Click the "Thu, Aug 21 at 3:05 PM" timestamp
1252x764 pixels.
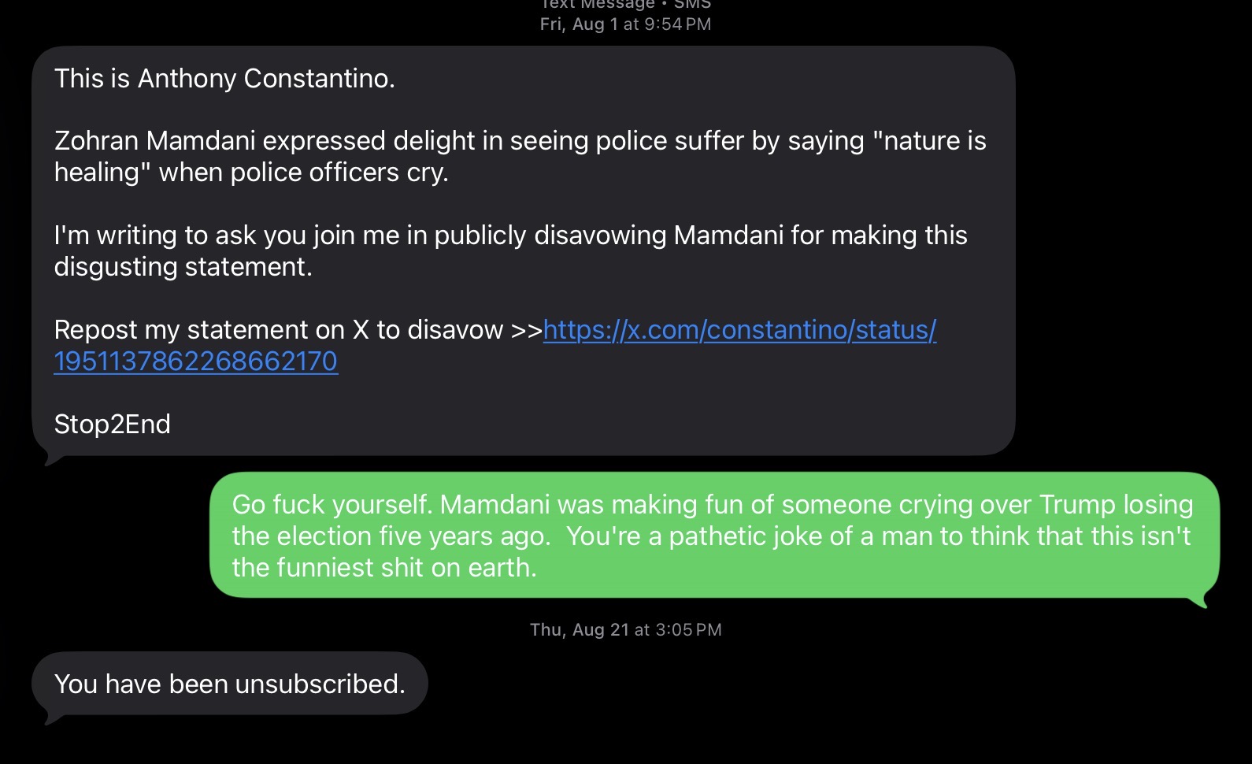point(625,630)
